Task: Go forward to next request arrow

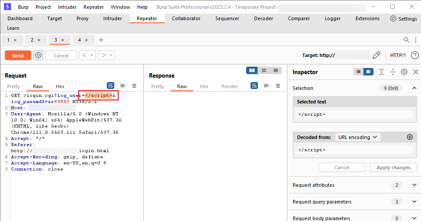Action: click(x=103, y=55)
